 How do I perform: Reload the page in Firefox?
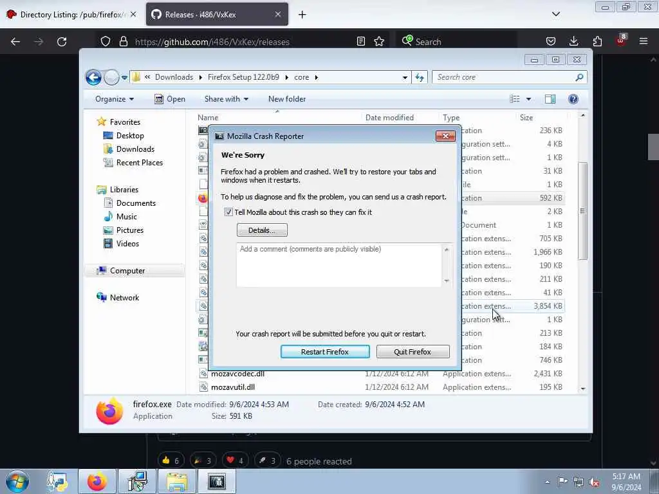click(x=62, y=42)
